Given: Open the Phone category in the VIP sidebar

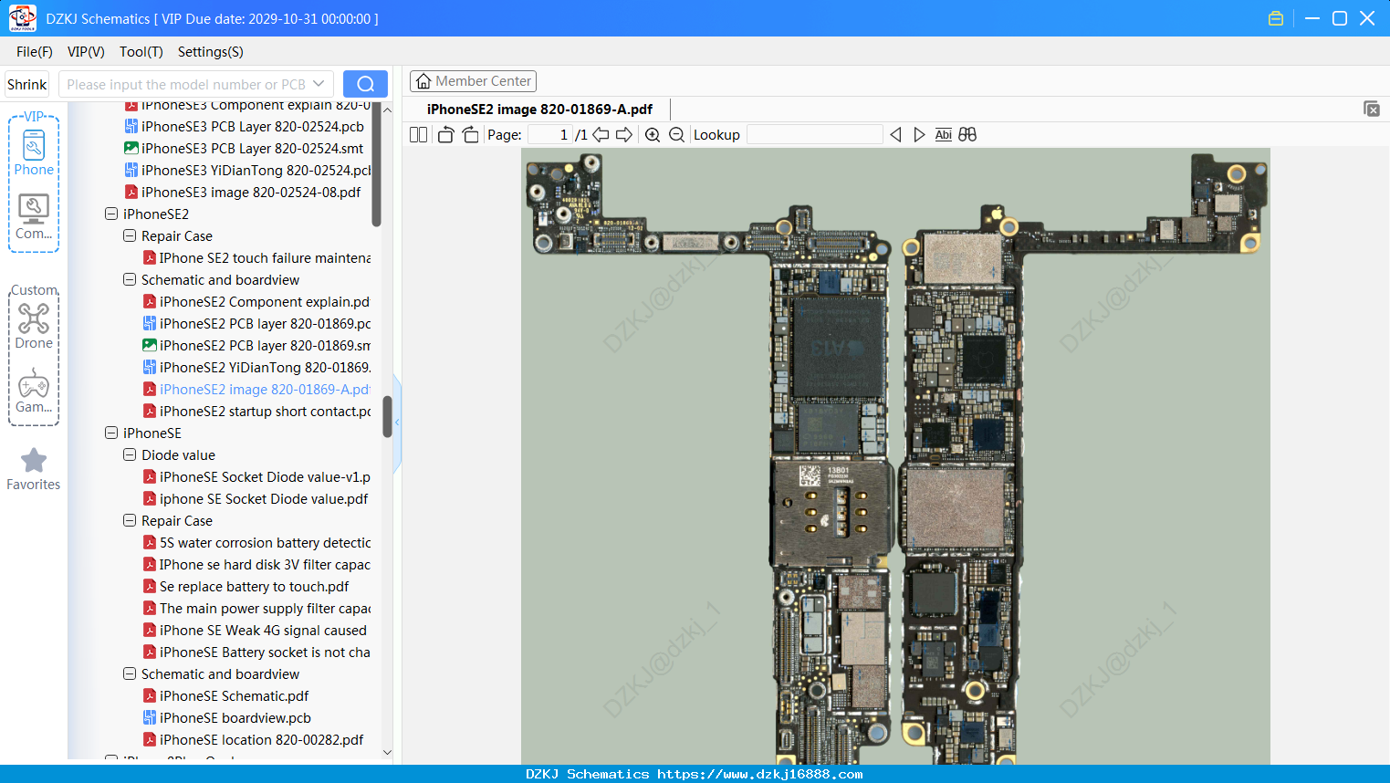Looking at the screenshot, I should pos(34,153).
